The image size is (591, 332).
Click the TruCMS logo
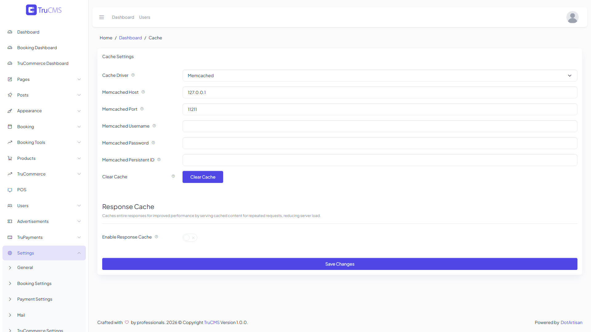point(44,10)
